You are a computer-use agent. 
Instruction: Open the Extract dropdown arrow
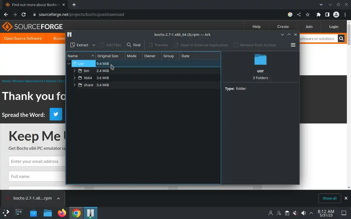tap(94, 45)
